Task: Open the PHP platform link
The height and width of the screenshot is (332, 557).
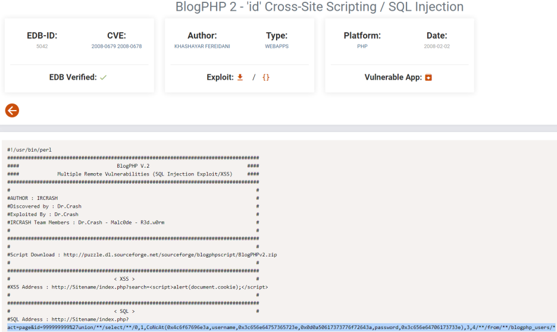Action: [x=362, y=46]
